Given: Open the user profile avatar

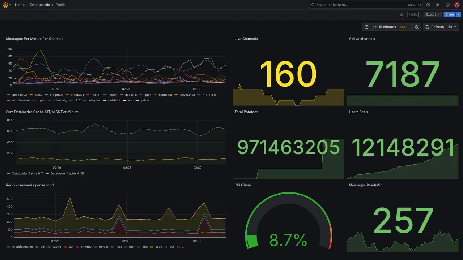Looking at the screenshot, I should pos(457,5).
